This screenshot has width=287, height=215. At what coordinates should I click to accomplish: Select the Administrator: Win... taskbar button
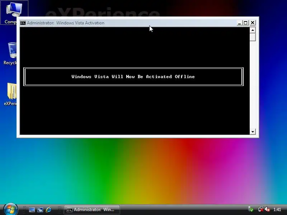point(92,210)
